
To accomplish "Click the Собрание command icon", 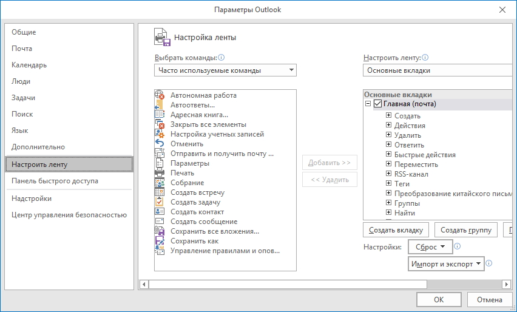I will [160, 182].
